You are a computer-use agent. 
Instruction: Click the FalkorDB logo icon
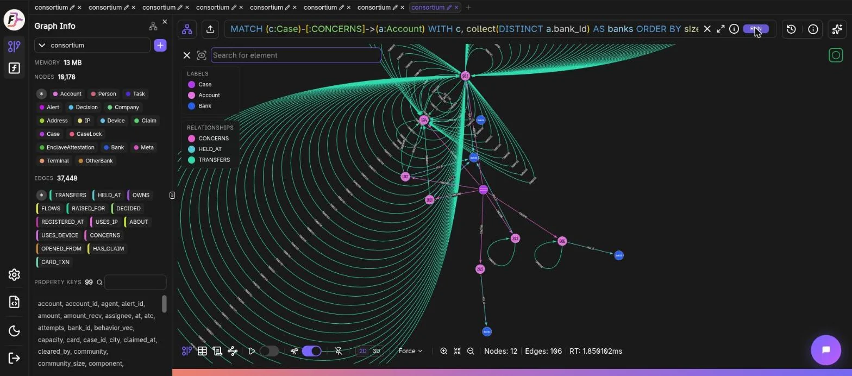pyautogui.click(x=14, y=21)
